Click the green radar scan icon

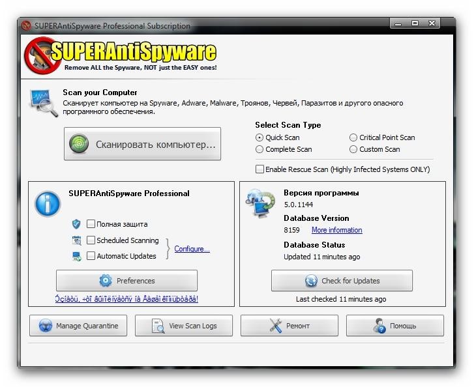pos(79,144)
